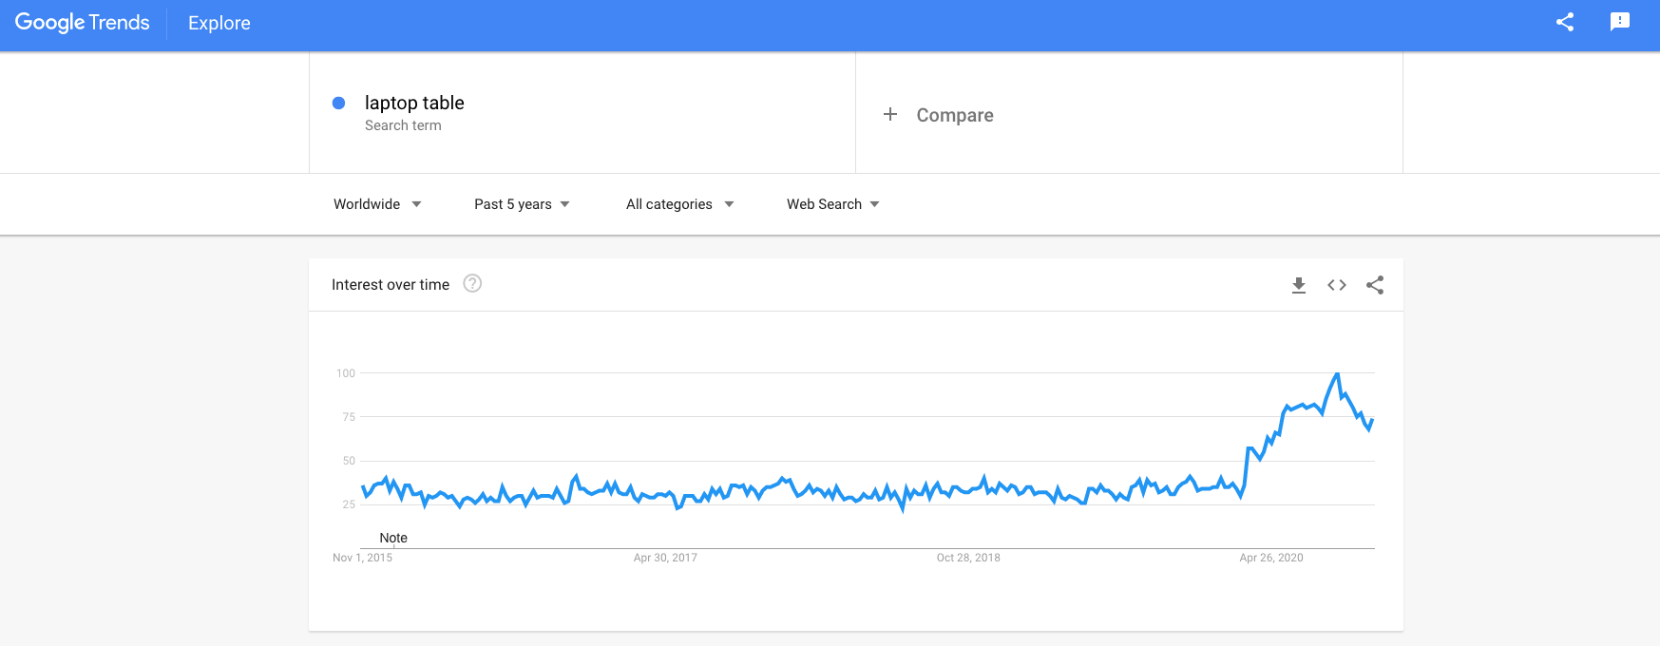Screen dimensions: 1660x646
Task: Select the Explore menu item
Action: click(x=219, y=23)
